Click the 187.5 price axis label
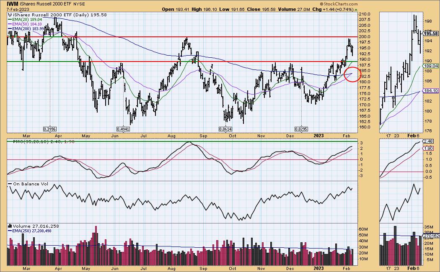The width and height of the screenshot is (440, 272). pos(365,65)
